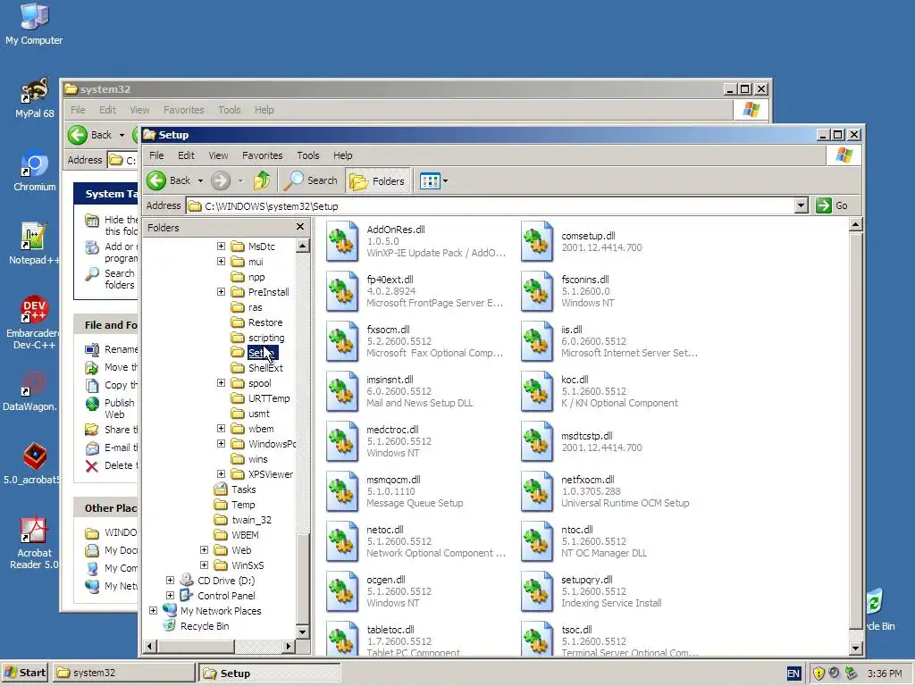Select iis.dll file icon

click(x=537, y=341)
